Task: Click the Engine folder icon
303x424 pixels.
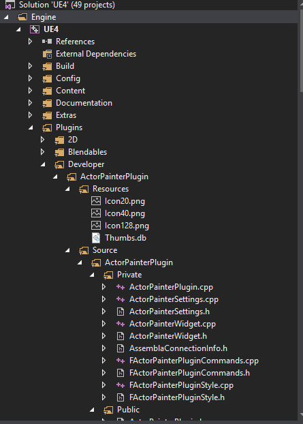Action: (22, 17)
